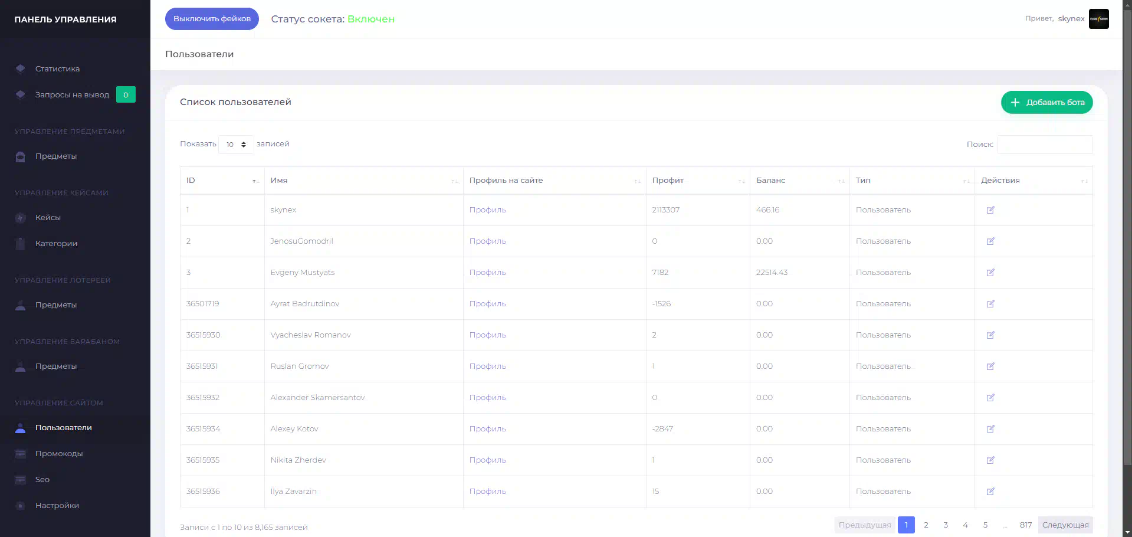Open Профиль link for Ayrat Badrutdinov

coord(487,304)
